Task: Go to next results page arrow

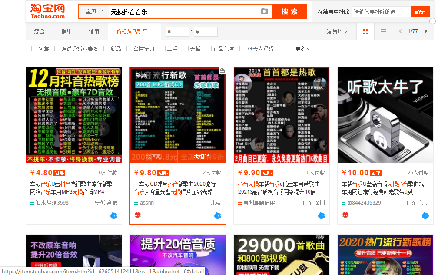Action: (426, 31)
